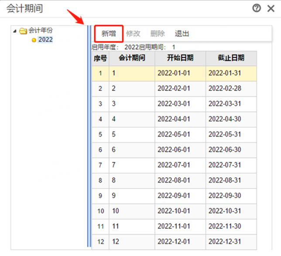Screen dimensions: 281x256
Task: Click the 修改 button
Action: (133, 34)
